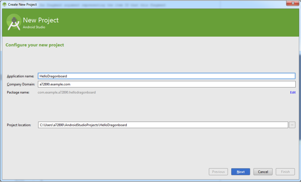Click the 'Application name:' label

tap(20, 76)
